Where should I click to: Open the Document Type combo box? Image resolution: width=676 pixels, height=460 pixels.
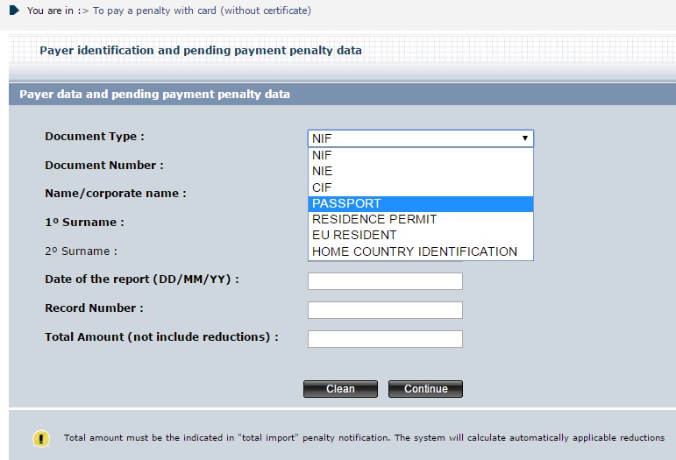[421, 138]
